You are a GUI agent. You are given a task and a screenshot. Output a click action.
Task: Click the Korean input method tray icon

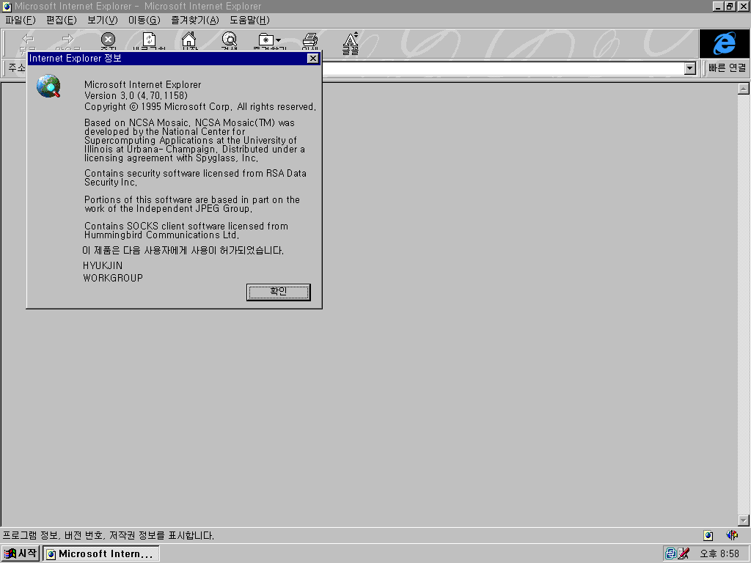[684, 553]
